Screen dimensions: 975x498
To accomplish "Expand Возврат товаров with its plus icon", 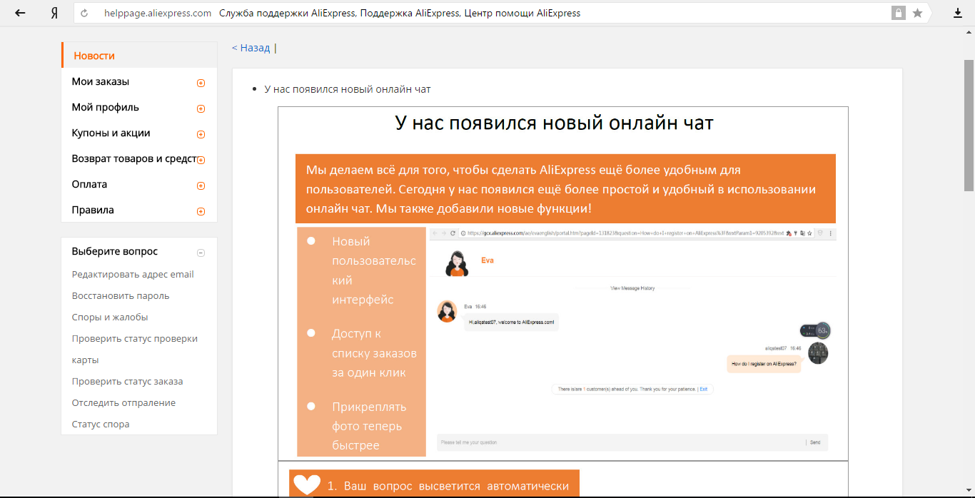I will pos(201,160).
